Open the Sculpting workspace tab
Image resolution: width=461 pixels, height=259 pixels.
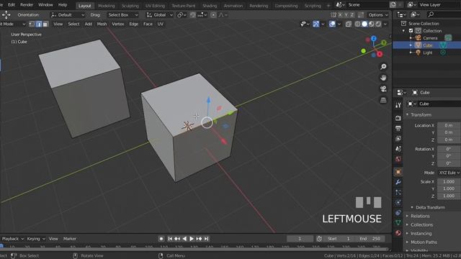pos(130,6)
